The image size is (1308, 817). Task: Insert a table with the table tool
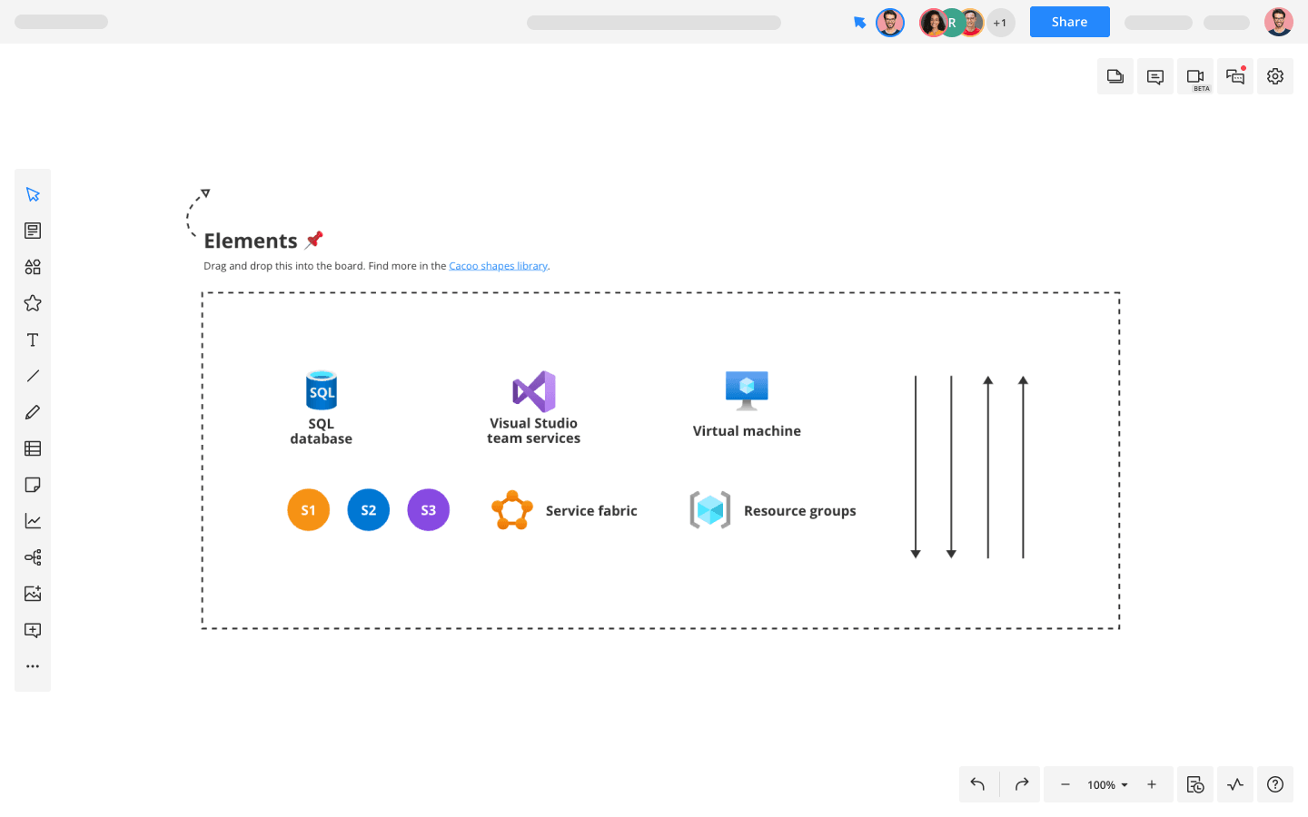pyautogui.click(x=33, y=448)
